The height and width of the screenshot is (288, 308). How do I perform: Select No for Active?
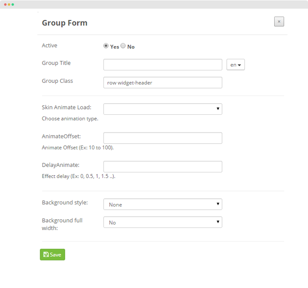[x=123, y=46]
